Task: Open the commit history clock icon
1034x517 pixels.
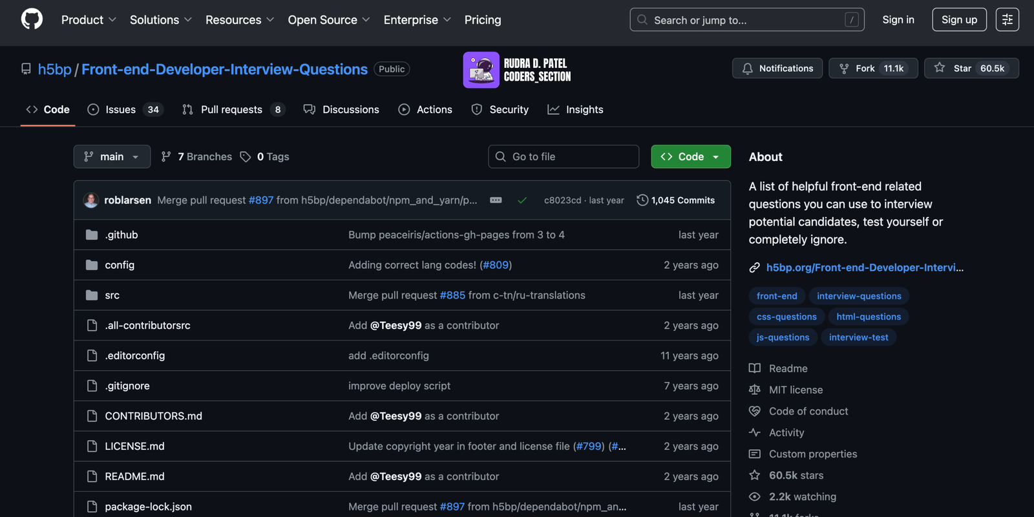Action: [642, 200]
